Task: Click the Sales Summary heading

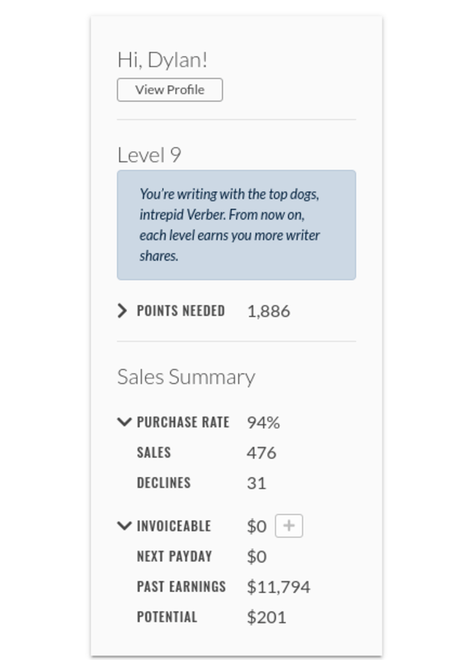Action: (x=186, y=377)
